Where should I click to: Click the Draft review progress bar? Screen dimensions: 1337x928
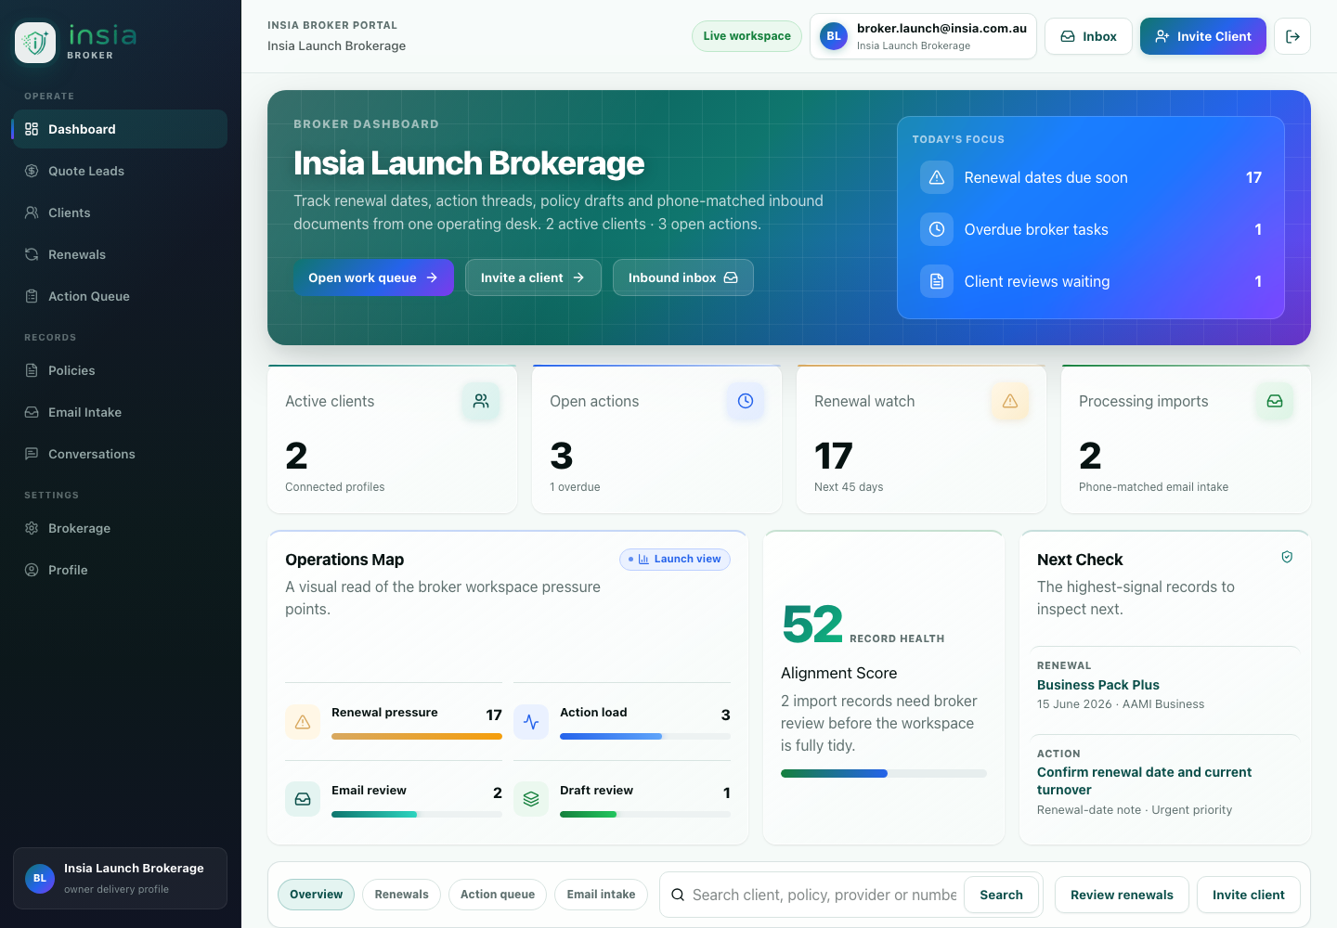pyautogui.click(x=645, y=815)
